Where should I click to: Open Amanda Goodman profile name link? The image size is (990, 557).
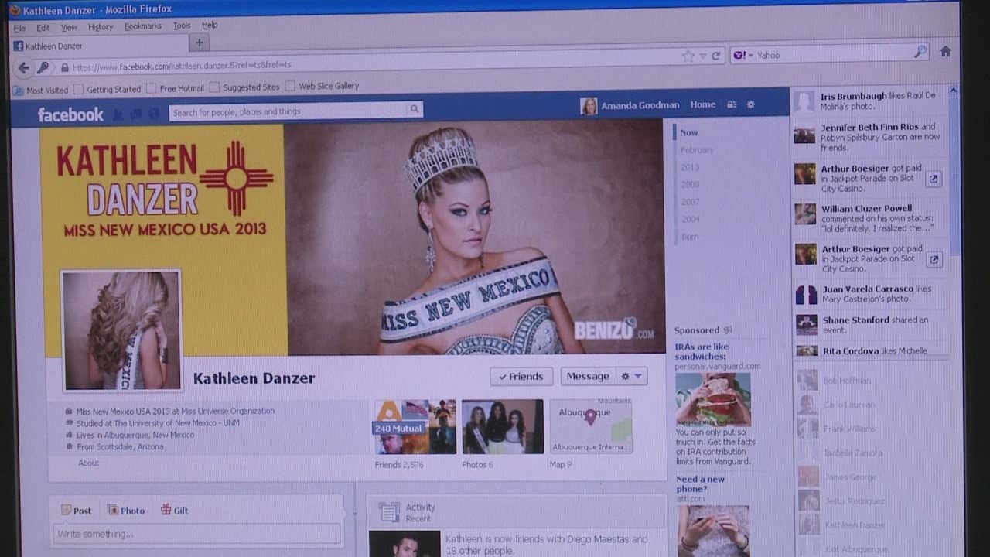640,105
